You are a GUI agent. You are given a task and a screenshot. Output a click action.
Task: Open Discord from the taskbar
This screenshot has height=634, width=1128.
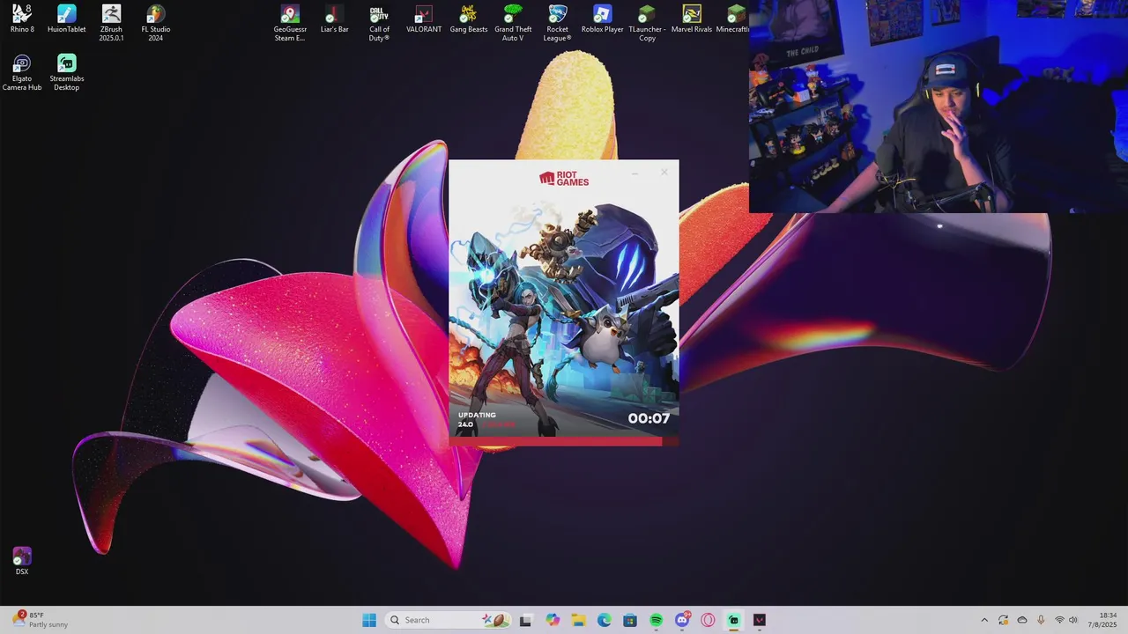pos(682,620)
